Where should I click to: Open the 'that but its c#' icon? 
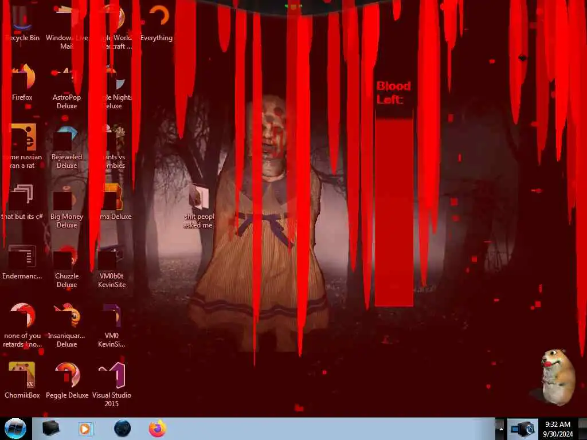[22, 202]
